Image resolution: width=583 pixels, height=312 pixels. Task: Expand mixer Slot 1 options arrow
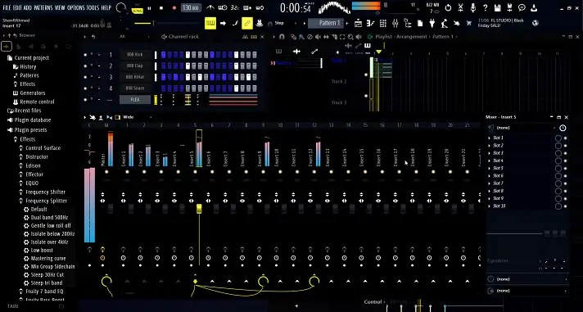click(x=490, y=138)
